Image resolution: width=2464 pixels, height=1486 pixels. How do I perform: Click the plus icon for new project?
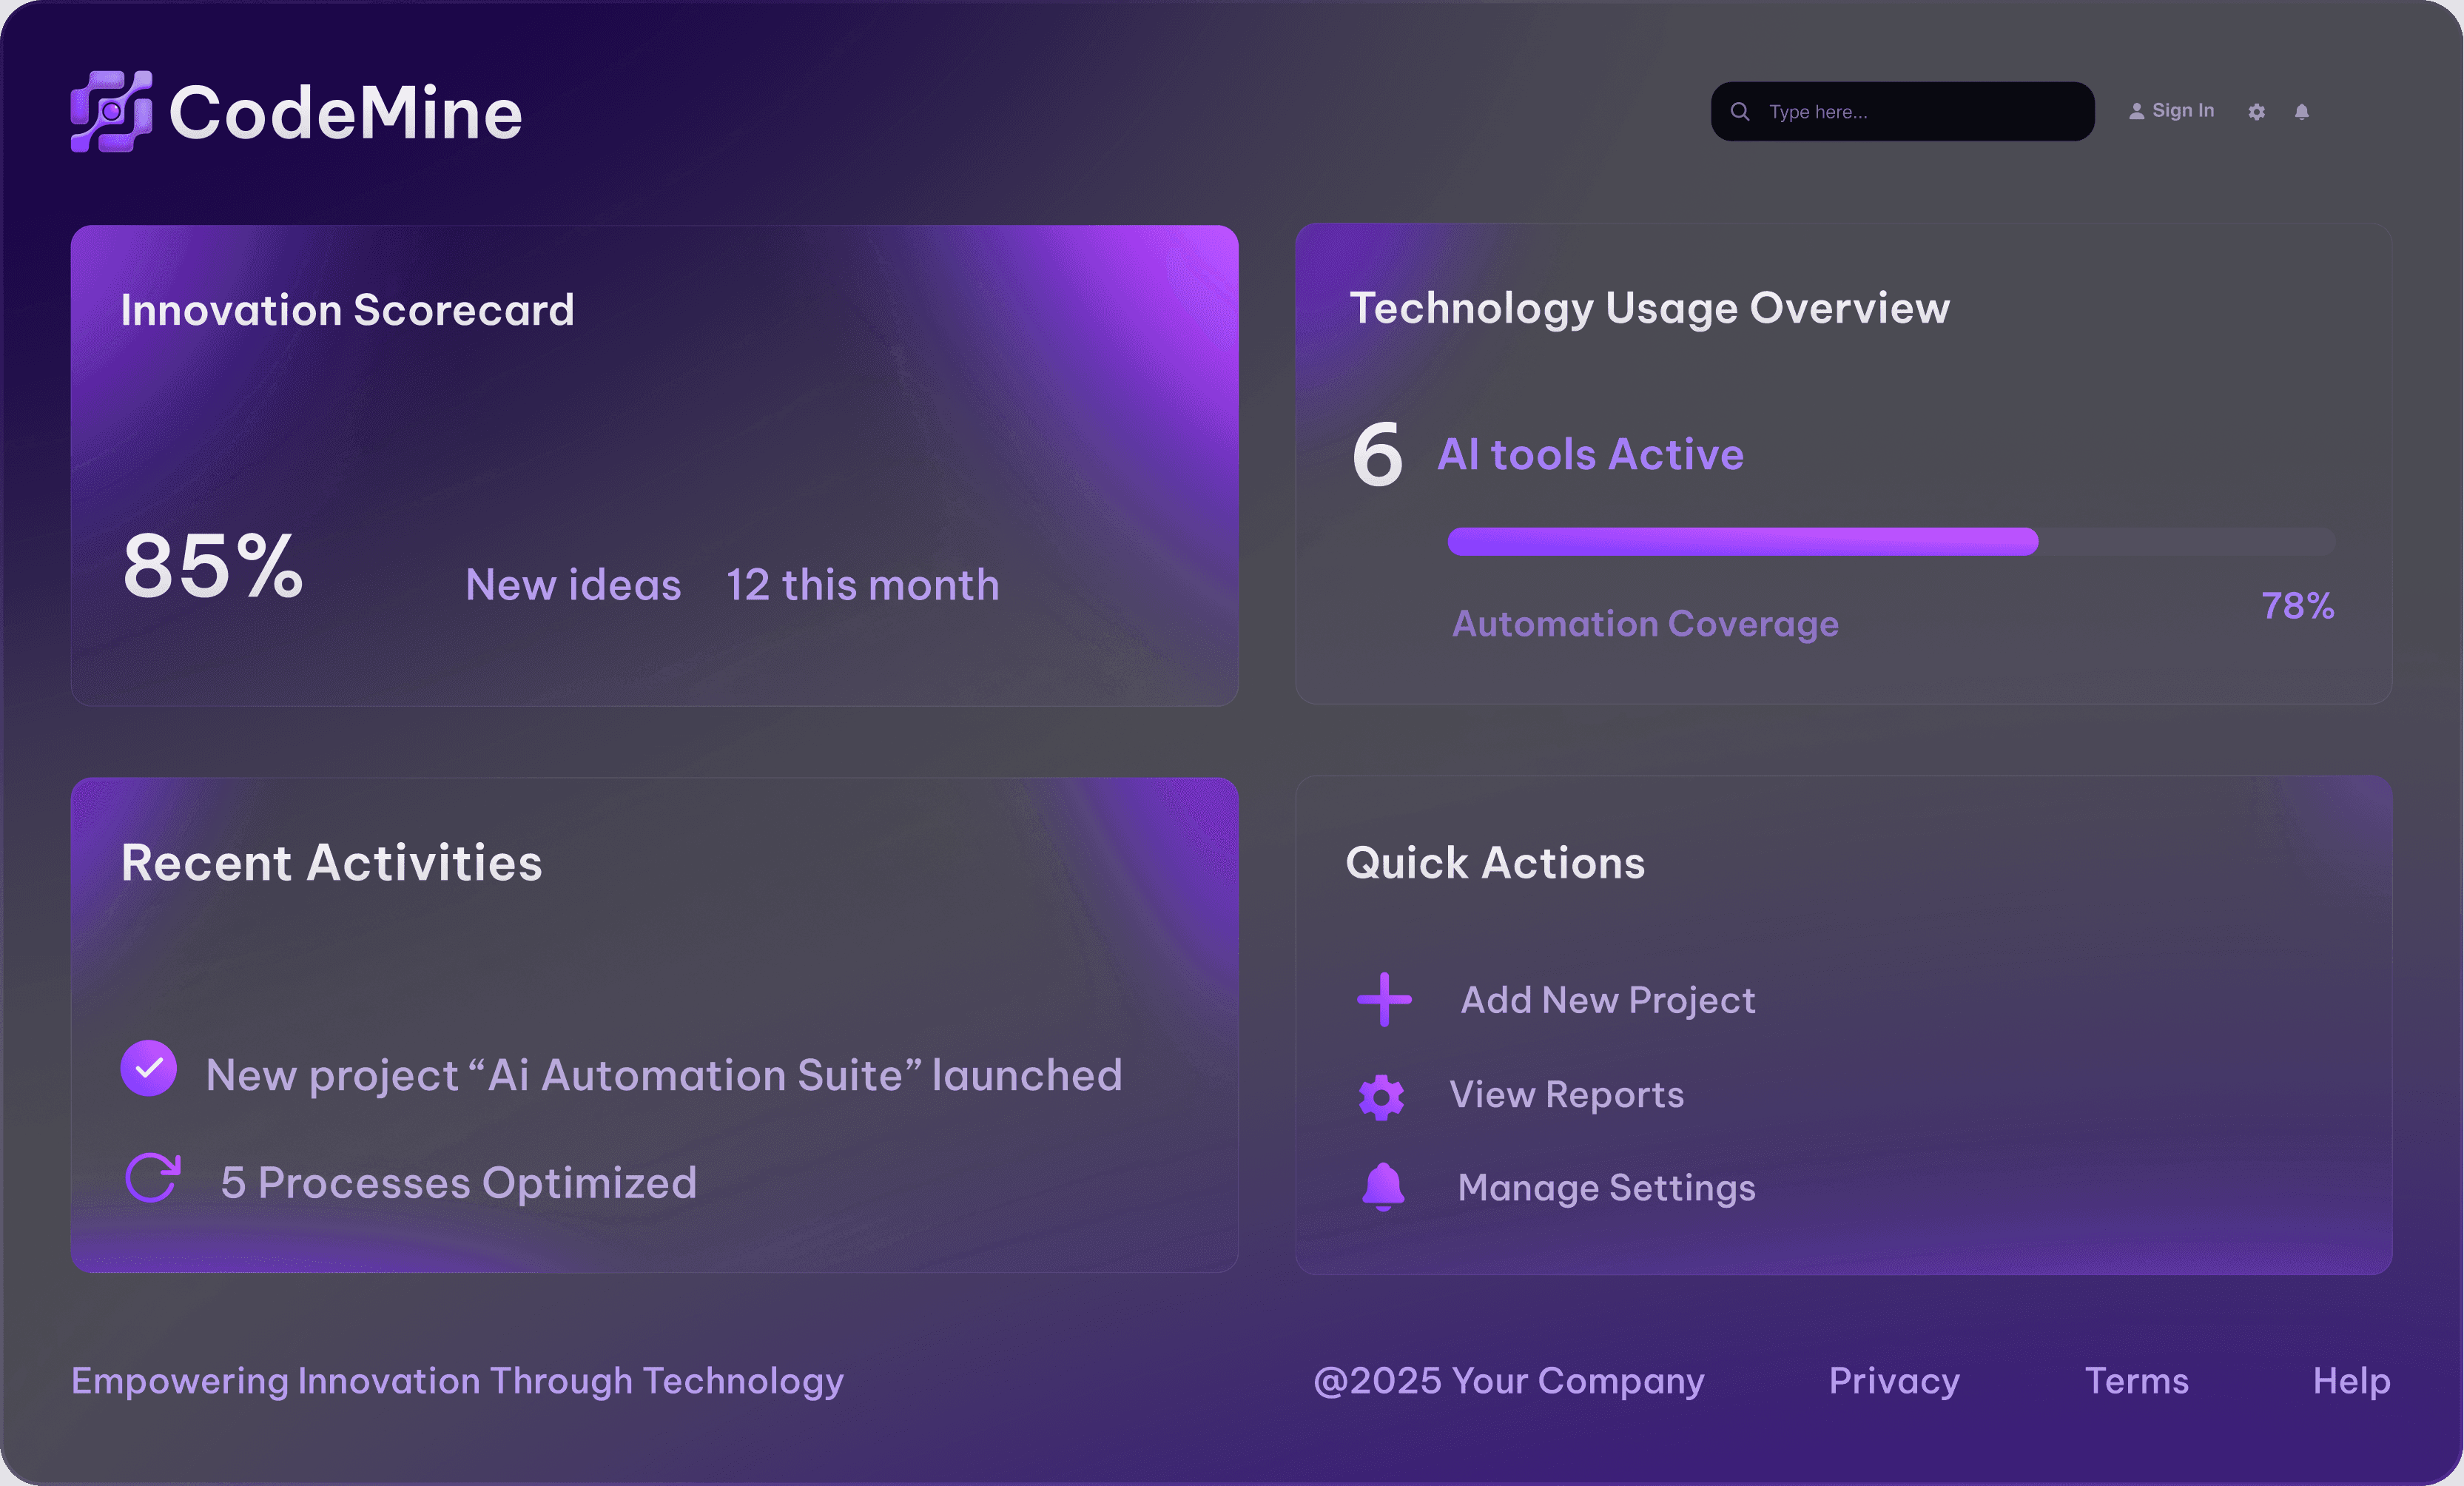[1384, 999]
